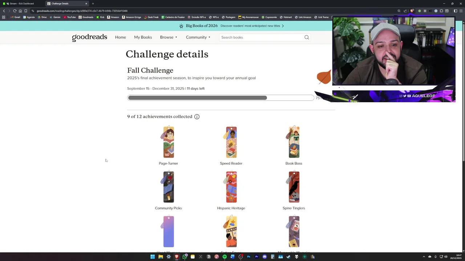Open Geek Freak bookmark
The height and width of the screenshot is (261, 465).
point(151,17)
